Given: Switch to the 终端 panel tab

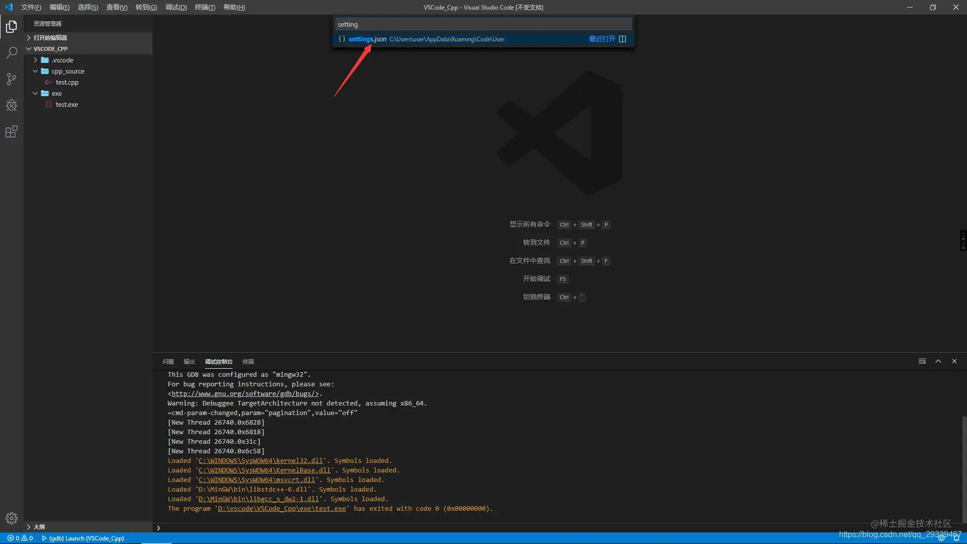Looking at the screenshot, I should point(248,362).
